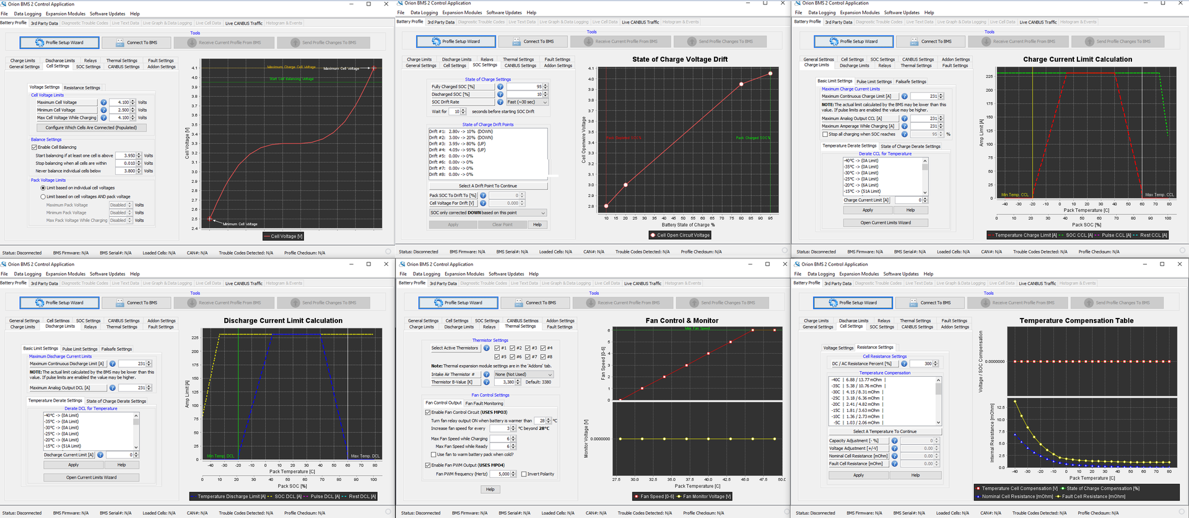
Task: Click stepper on Thermistor B-Value 3,380 field
Action: point(518,382)
